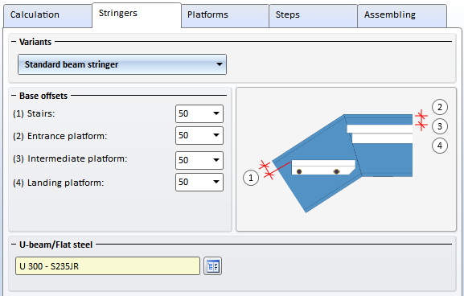Click circled number 2 in the diagram
The height and width of the screenshot is (296, 464).
coord(439,107)
